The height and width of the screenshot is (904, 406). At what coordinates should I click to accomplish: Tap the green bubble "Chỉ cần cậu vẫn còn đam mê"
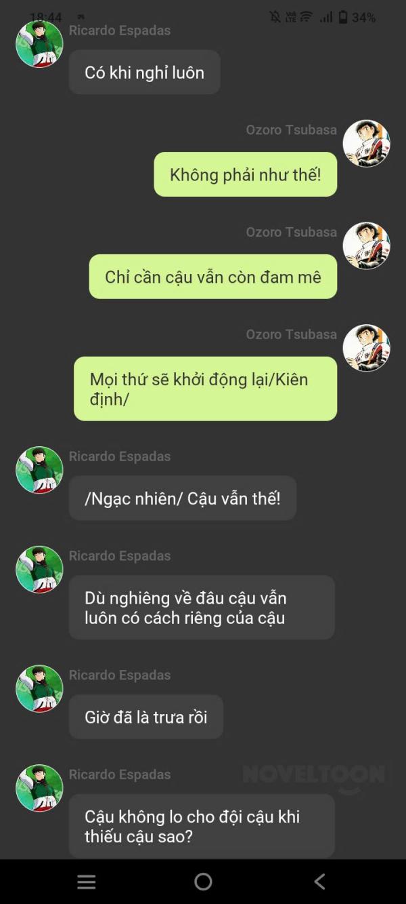(x=213, y=277)
